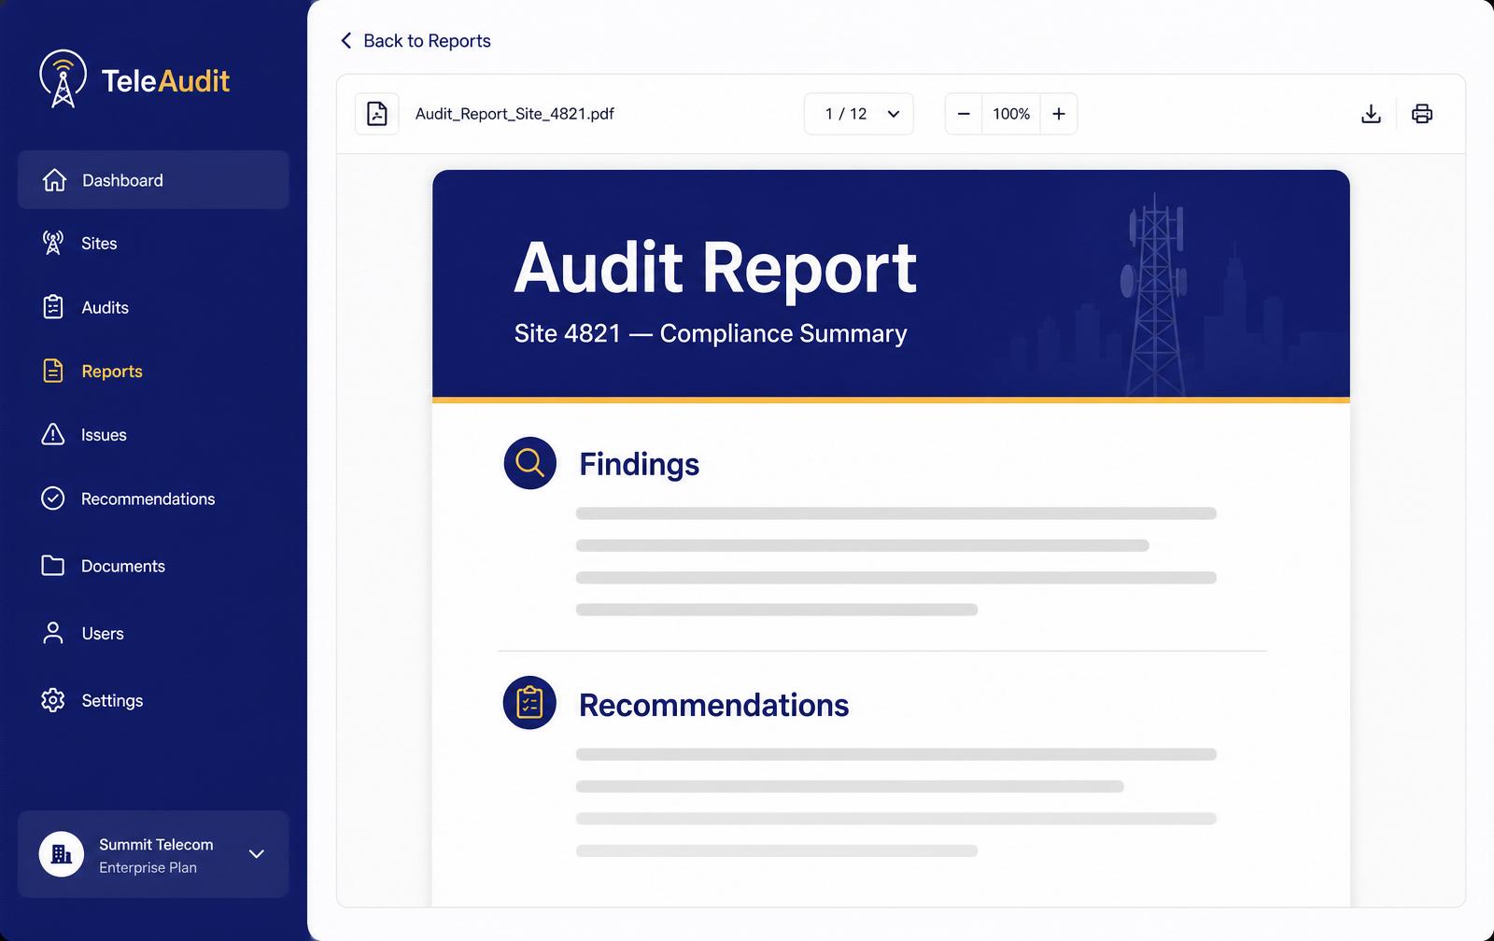Click the Audit Report title
This screenshot has width=1494, height=941.
pyautogui.click(x=715, y=268)
